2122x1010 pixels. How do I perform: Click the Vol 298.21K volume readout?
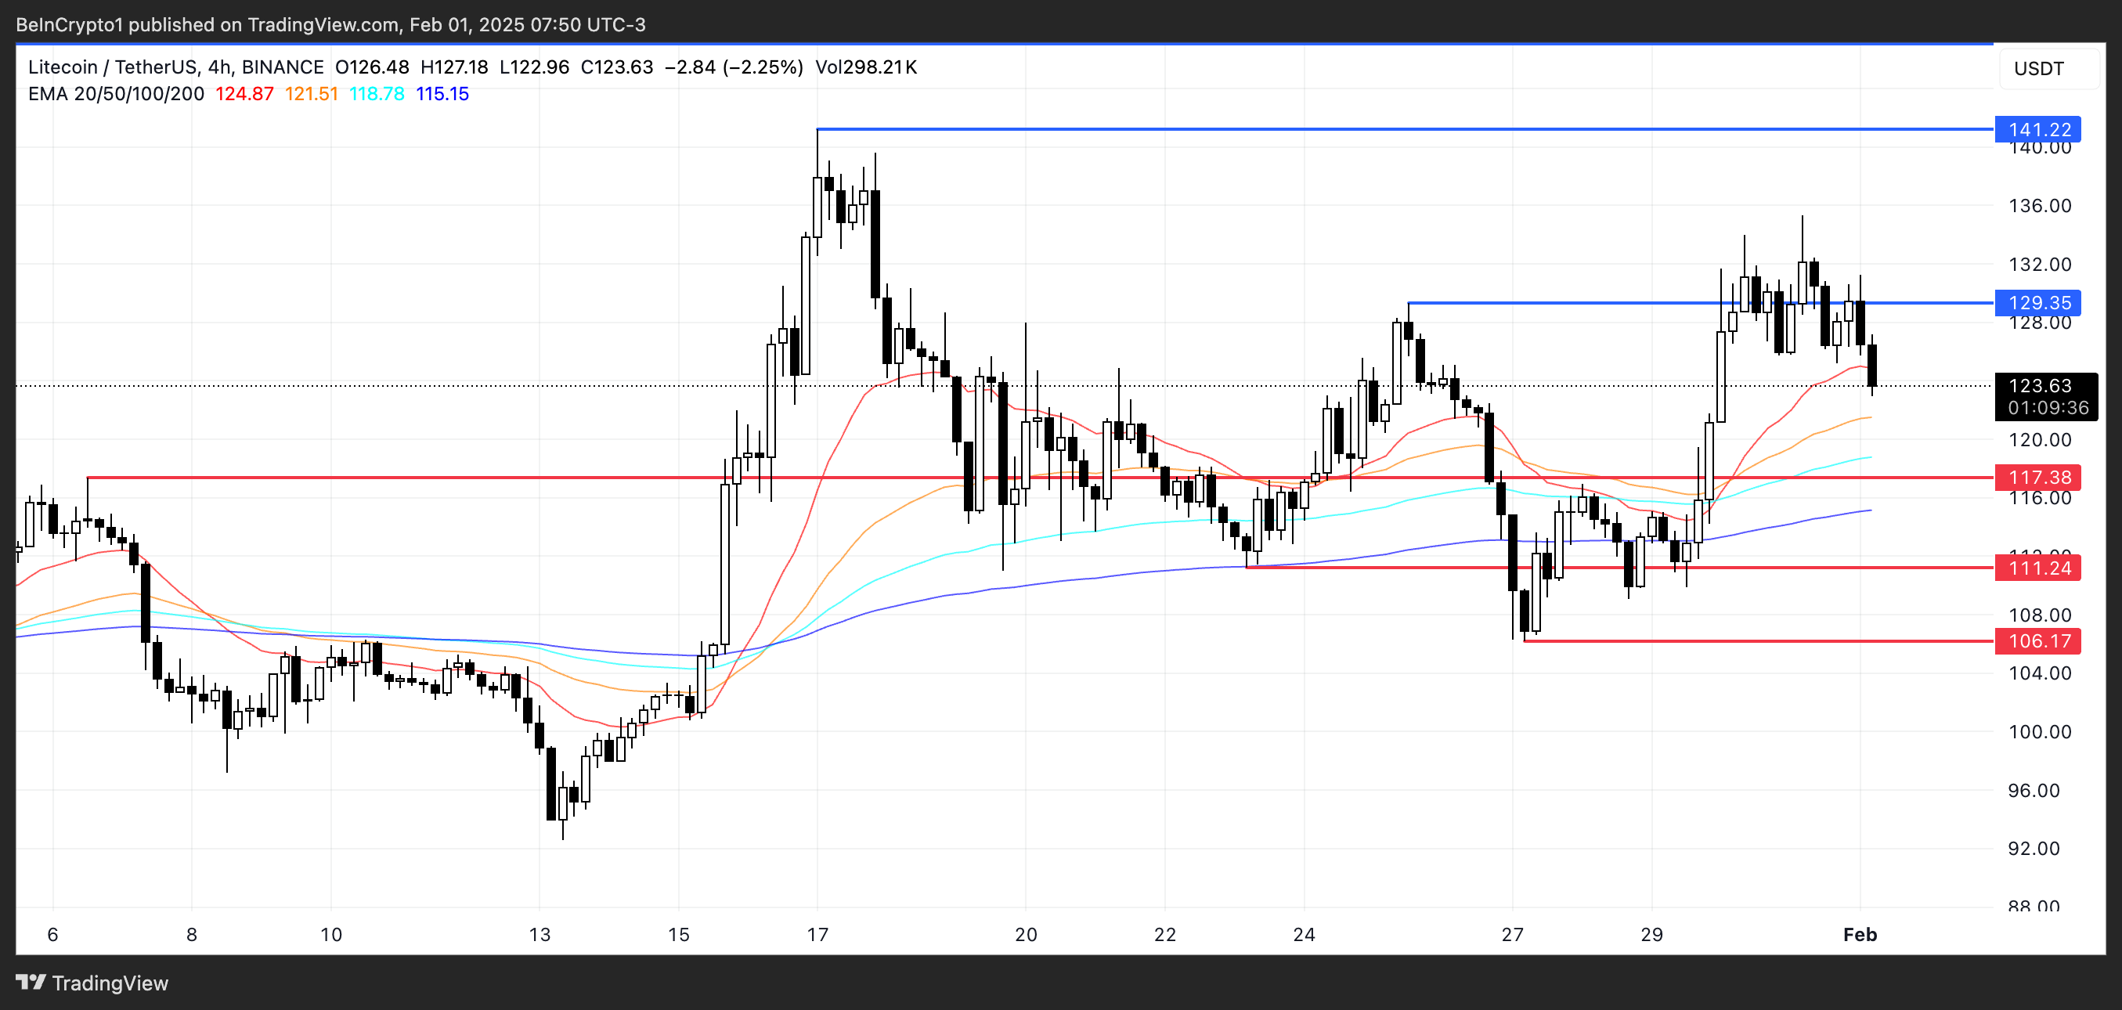pyautogui.click(x=866, y=67)
